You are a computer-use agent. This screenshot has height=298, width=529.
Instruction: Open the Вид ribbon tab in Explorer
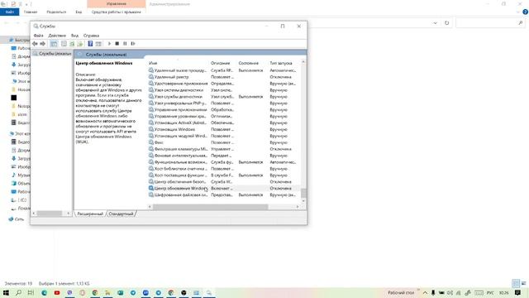coord(79,12)
